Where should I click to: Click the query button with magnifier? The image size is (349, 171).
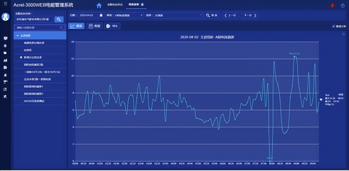click(212, 15)
